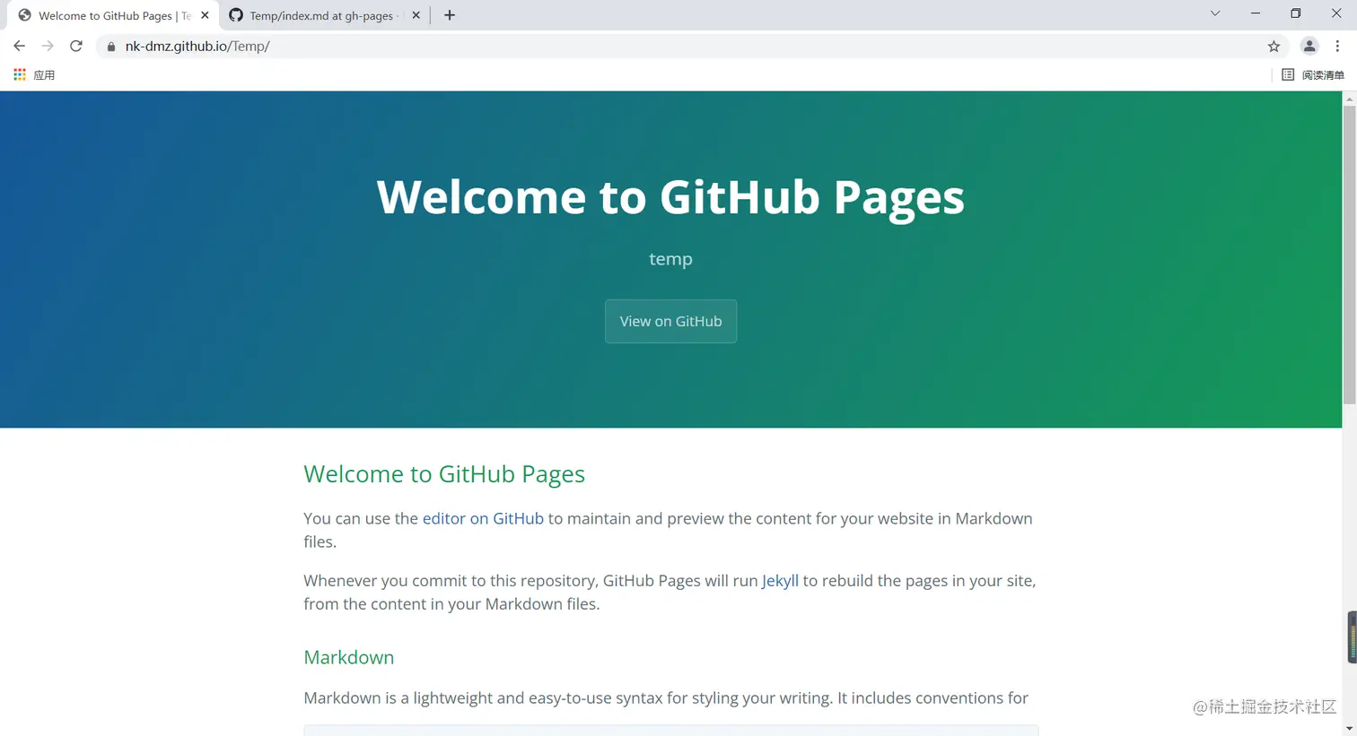Viewport: 1357px width, 736px height.
Task: Close the Temp/index.md tab
Action: [x=416, y=15]
